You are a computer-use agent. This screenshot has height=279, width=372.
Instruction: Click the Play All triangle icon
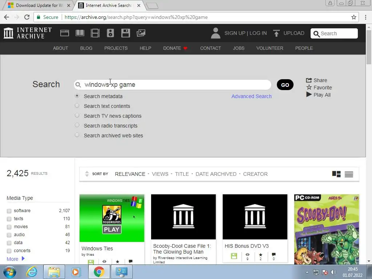pos(309,94)
